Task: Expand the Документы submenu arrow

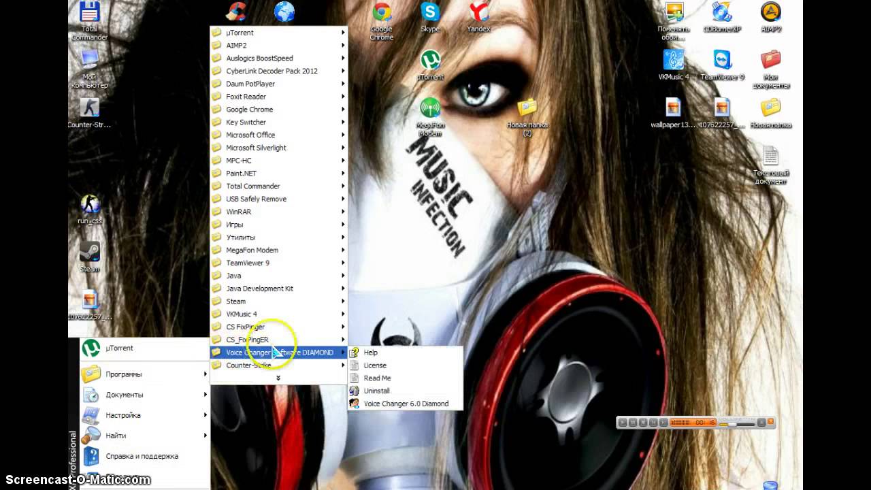Action: pyautogui.click(x=205, y=395)
